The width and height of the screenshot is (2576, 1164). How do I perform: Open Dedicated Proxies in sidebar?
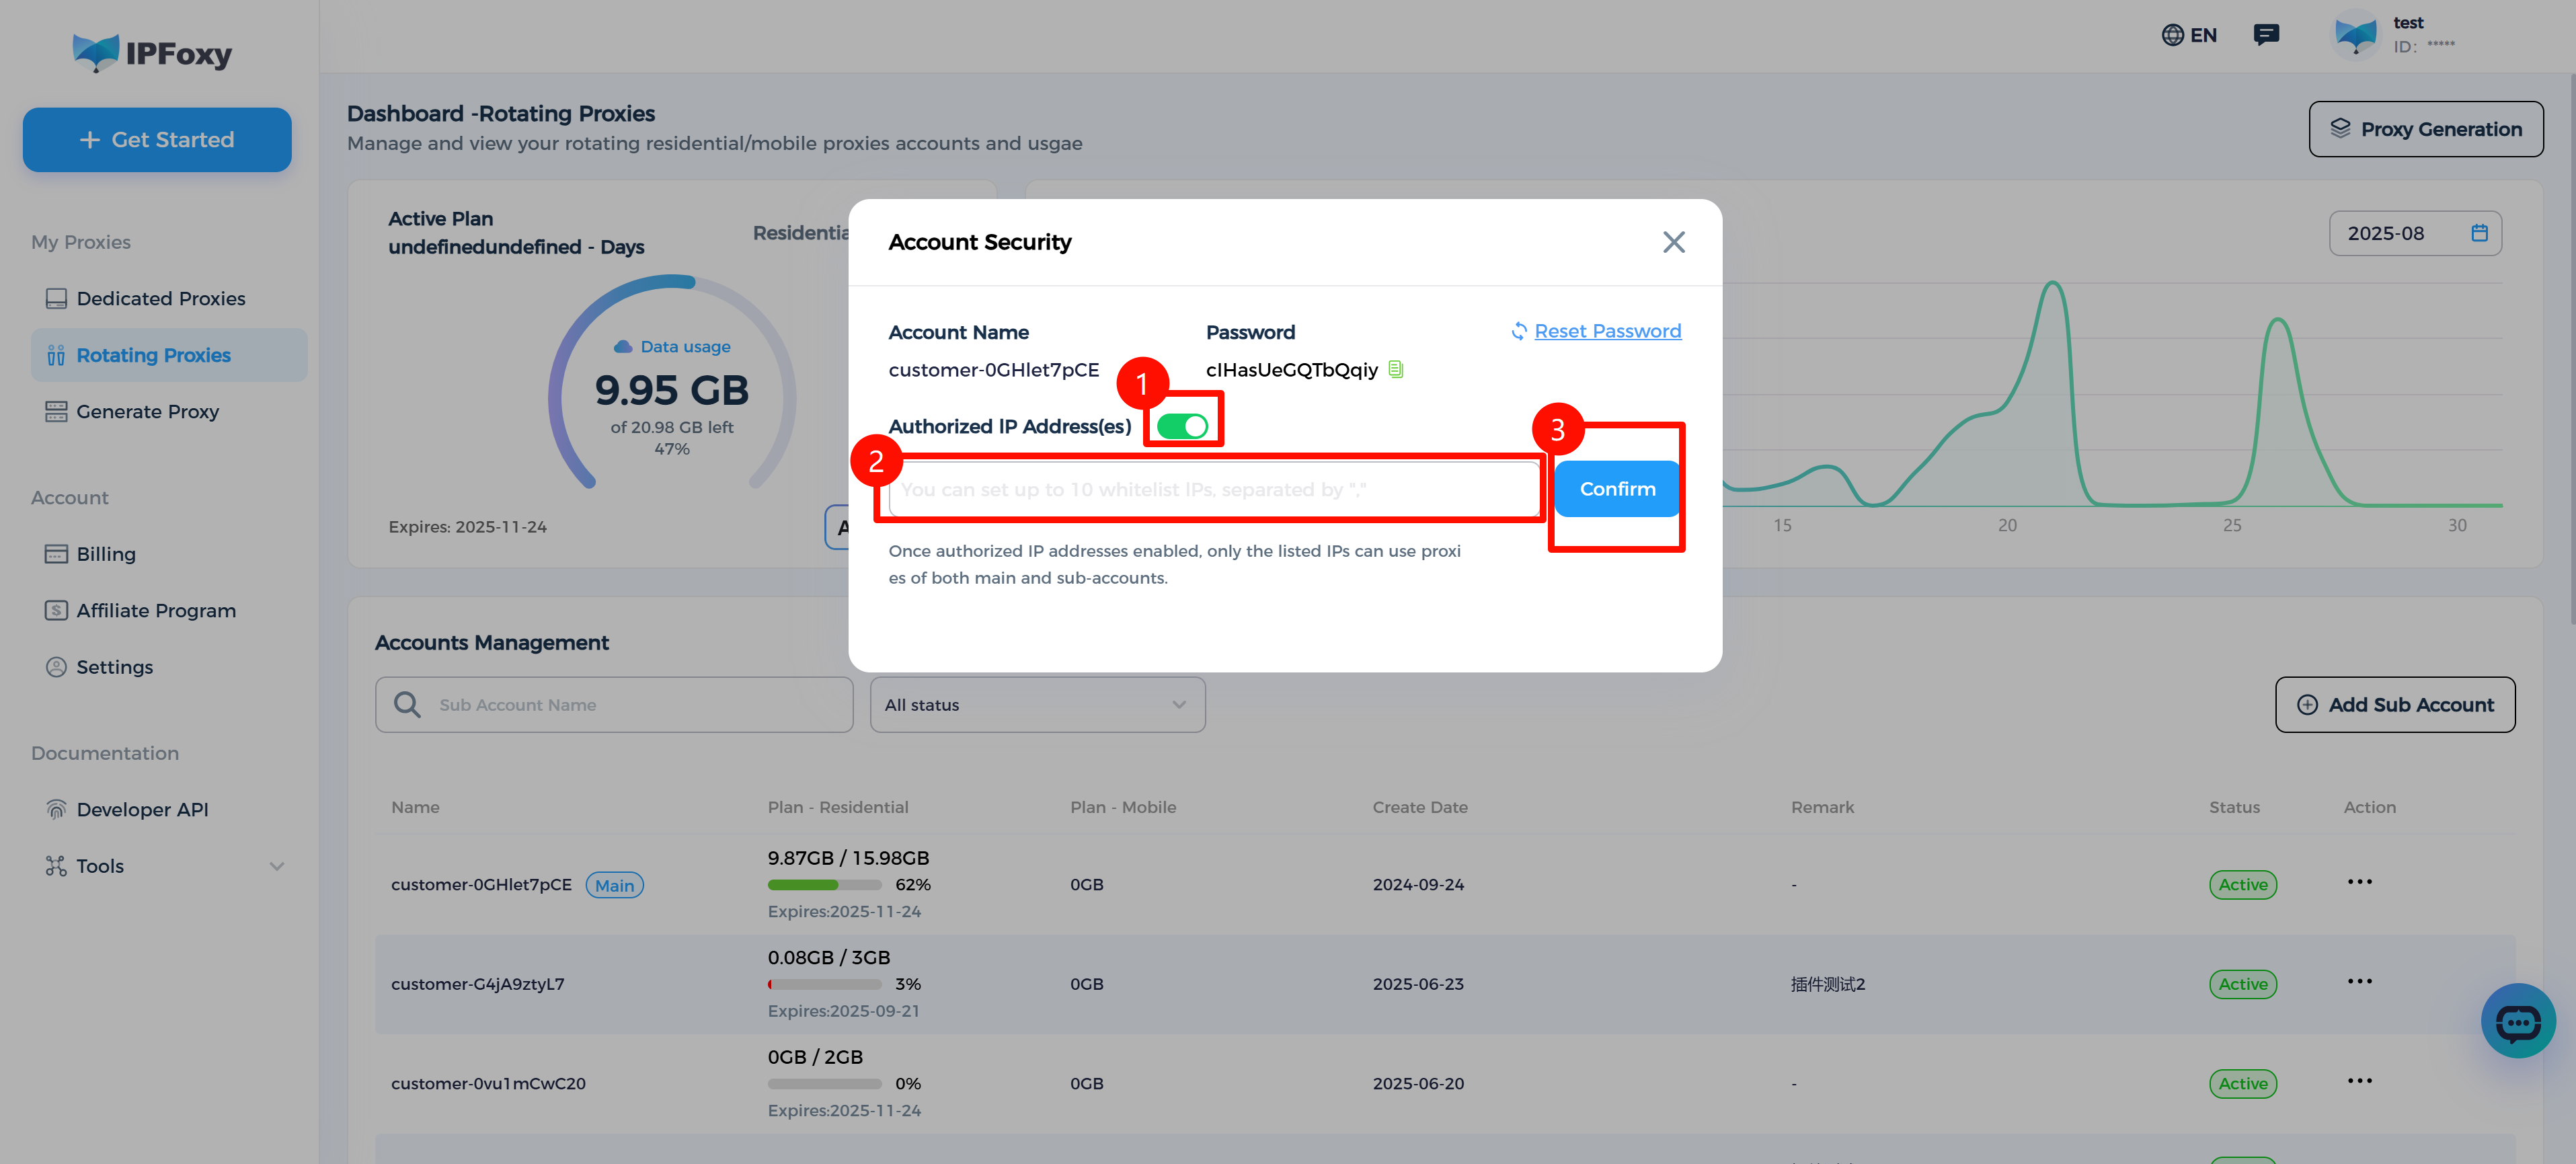[160, 299]
